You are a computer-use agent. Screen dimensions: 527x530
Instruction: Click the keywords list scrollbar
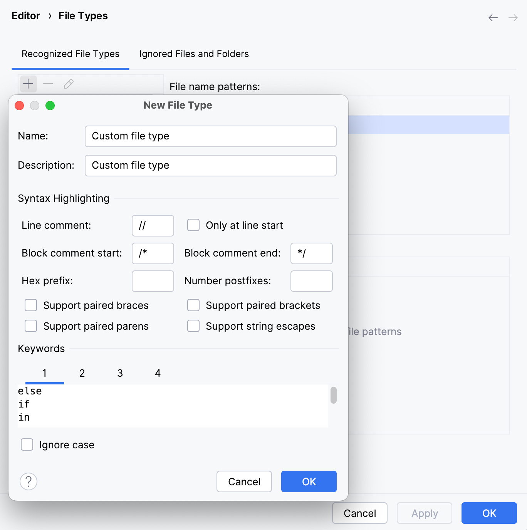pyautogui.click(x=333, y=395)
